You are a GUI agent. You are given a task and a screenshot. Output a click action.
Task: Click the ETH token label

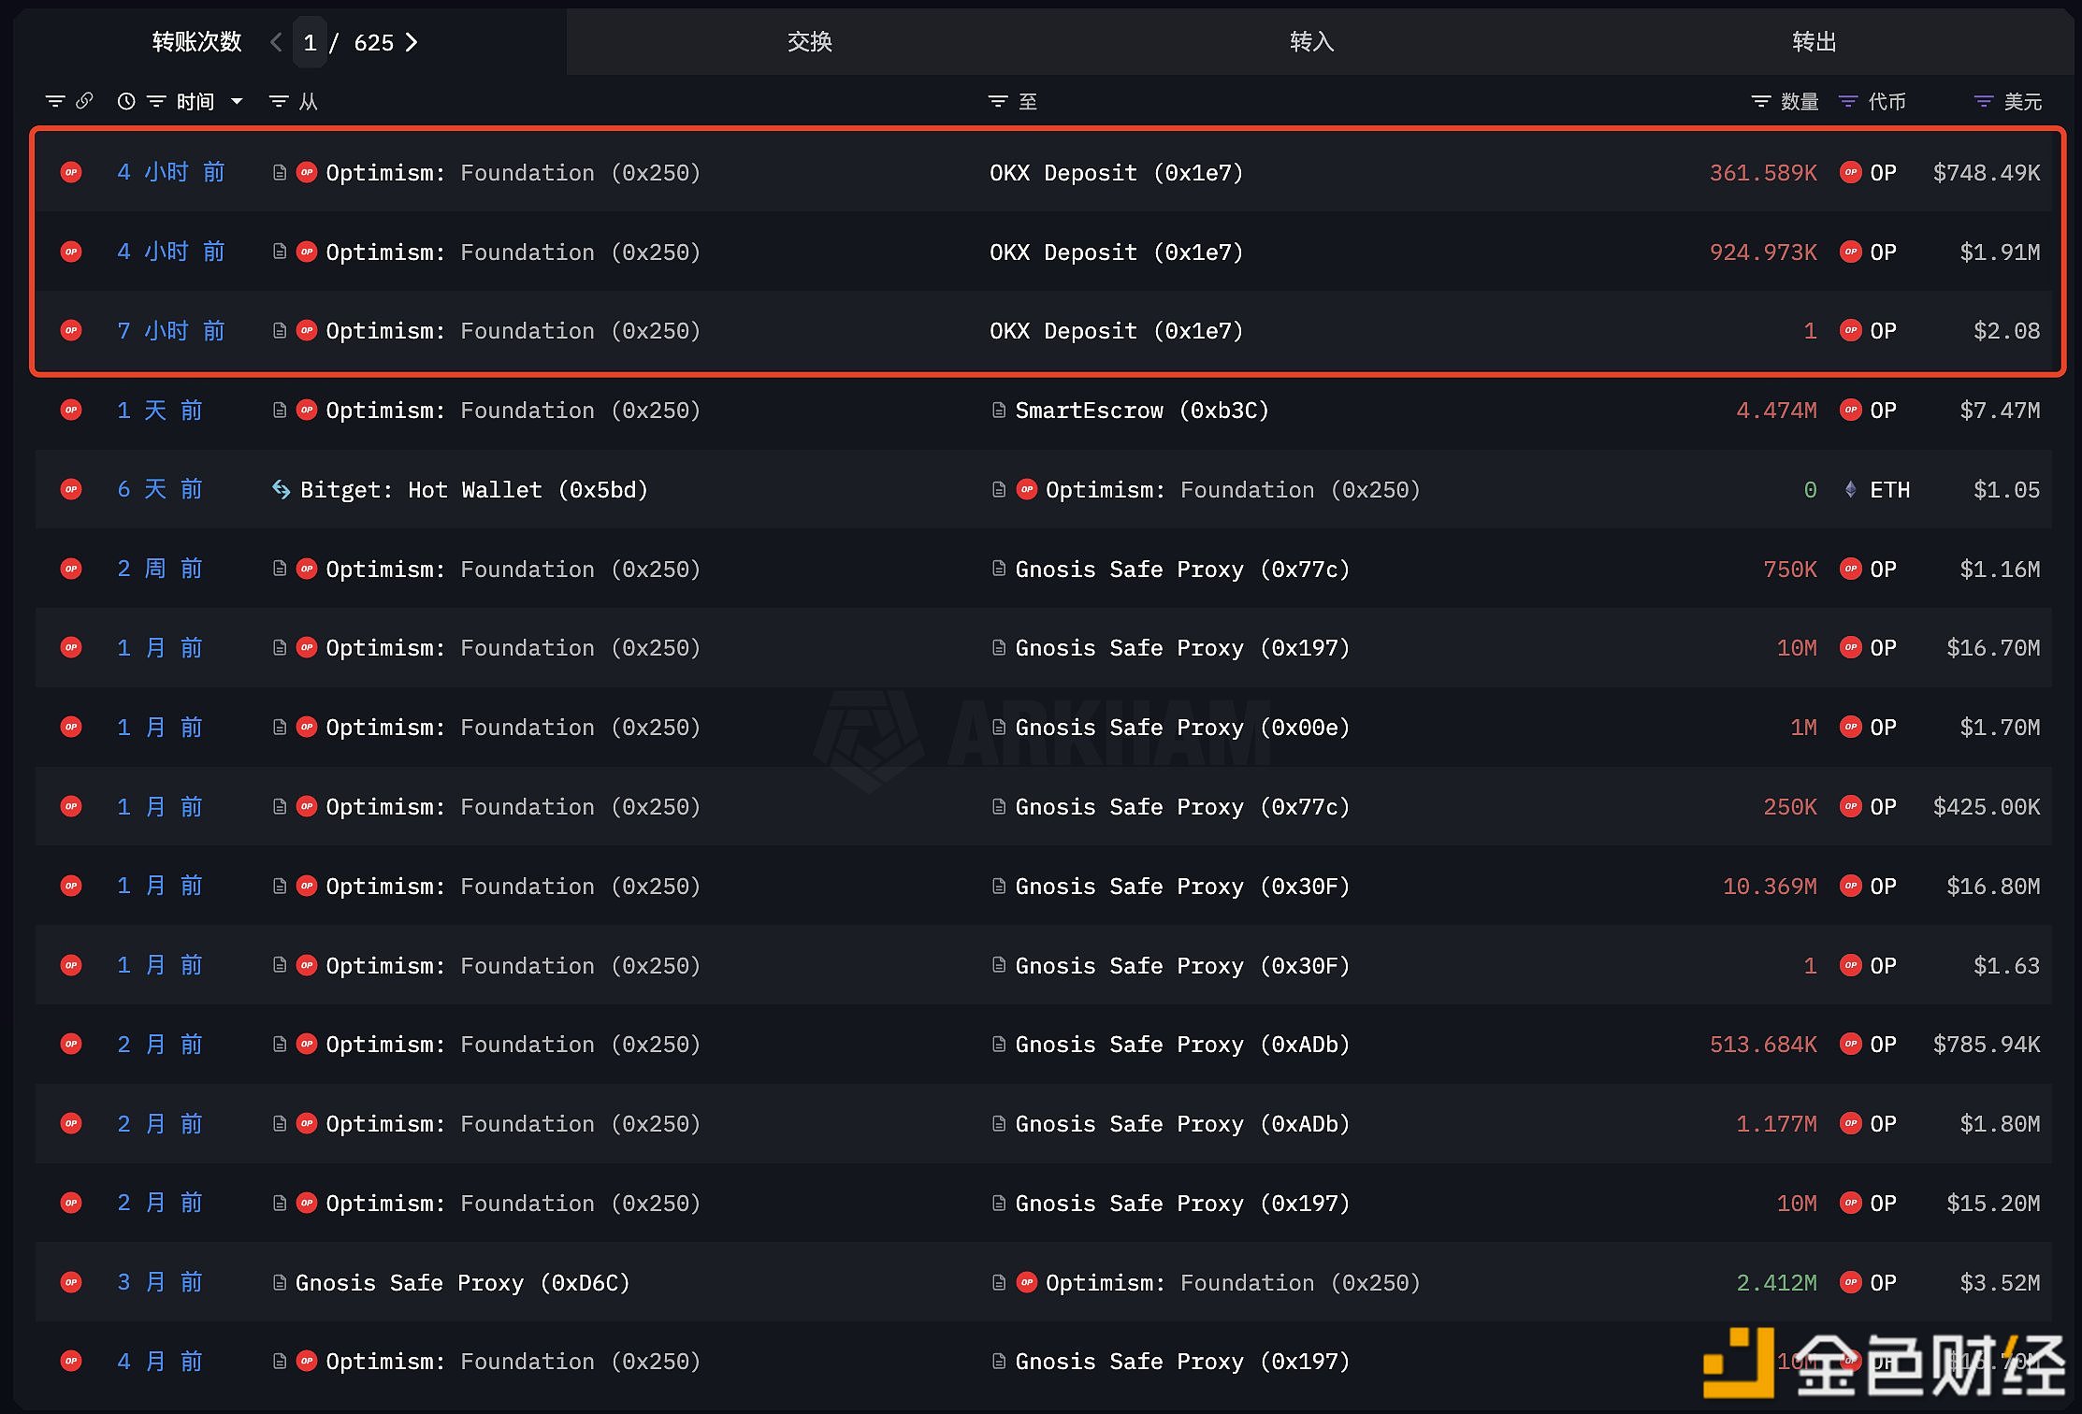(x=1889, y=490)
